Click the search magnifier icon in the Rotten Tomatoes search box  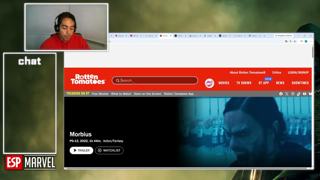118,80
